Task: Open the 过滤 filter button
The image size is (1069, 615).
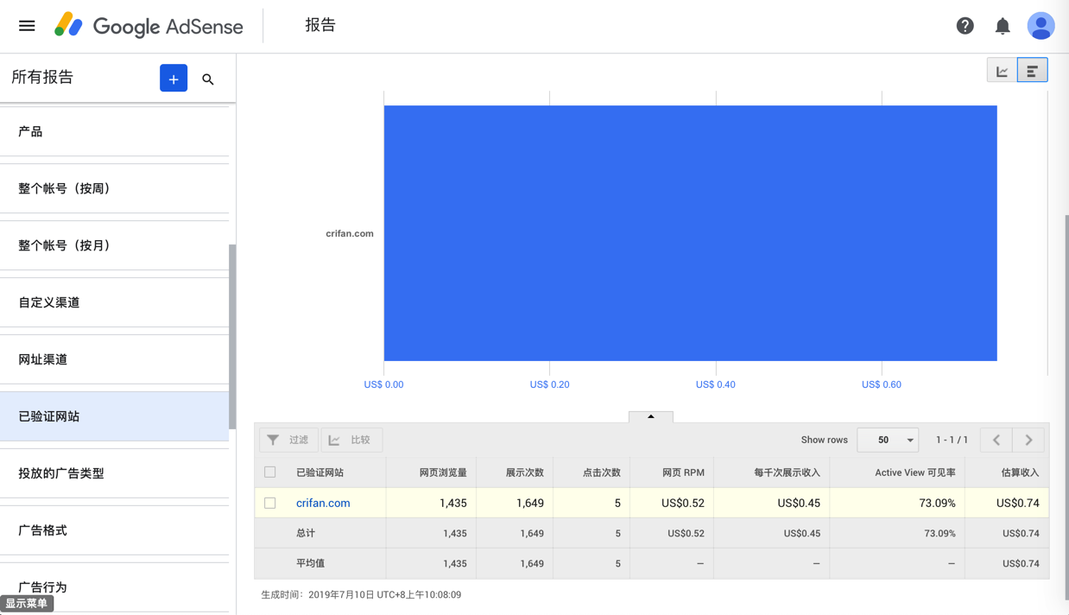Action: (288, 441)
